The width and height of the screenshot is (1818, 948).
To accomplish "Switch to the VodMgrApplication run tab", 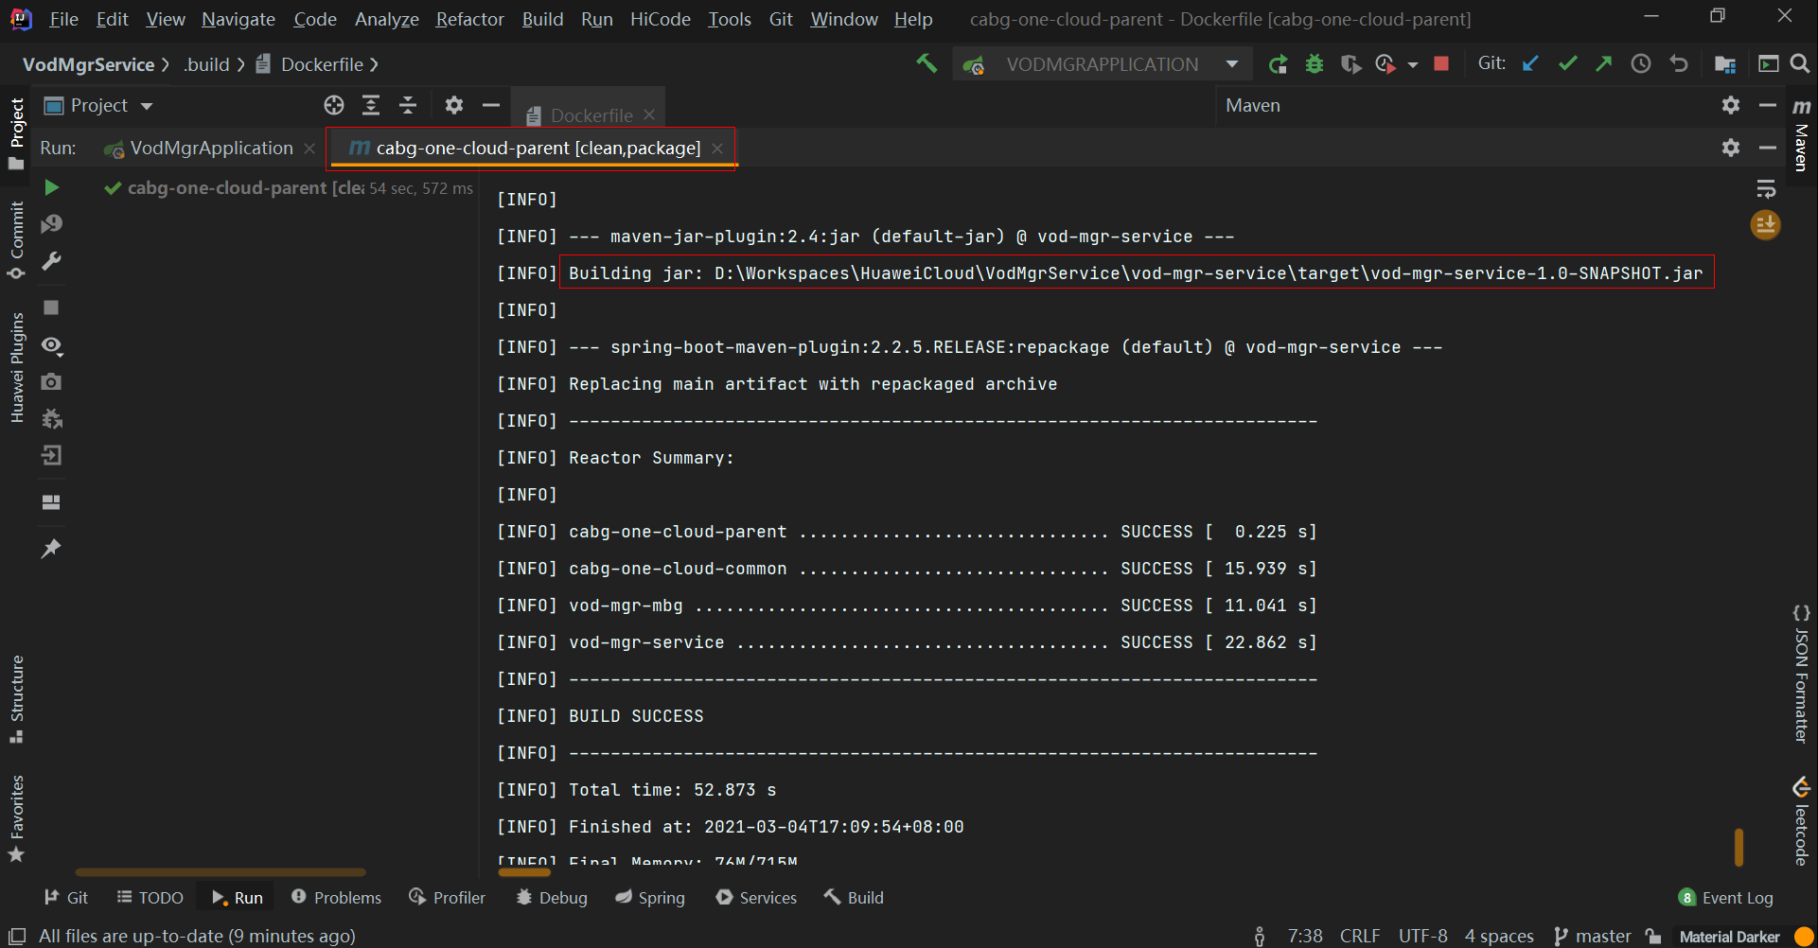I will 210,149.
